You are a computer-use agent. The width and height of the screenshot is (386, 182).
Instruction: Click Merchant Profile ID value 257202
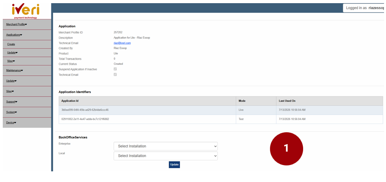click(x=118, y=32)
